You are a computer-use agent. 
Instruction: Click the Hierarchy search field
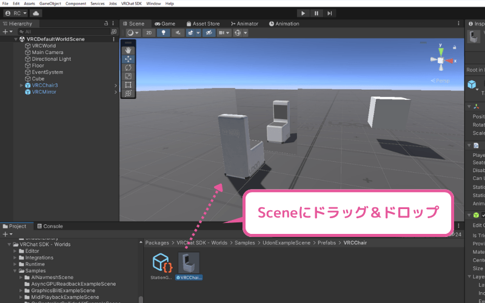pyautogui.click(x=64, y=32)
